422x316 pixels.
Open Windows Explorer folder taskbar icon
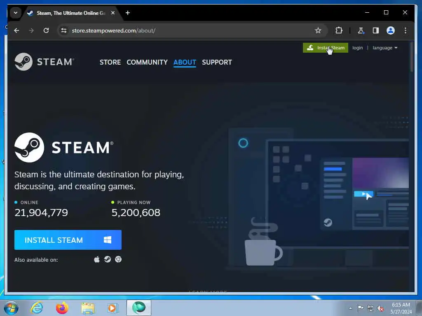[x=88, y=308]
